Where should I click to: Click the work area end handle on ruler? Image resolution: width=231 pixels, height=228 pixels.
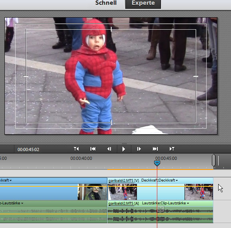coord(213,160)
